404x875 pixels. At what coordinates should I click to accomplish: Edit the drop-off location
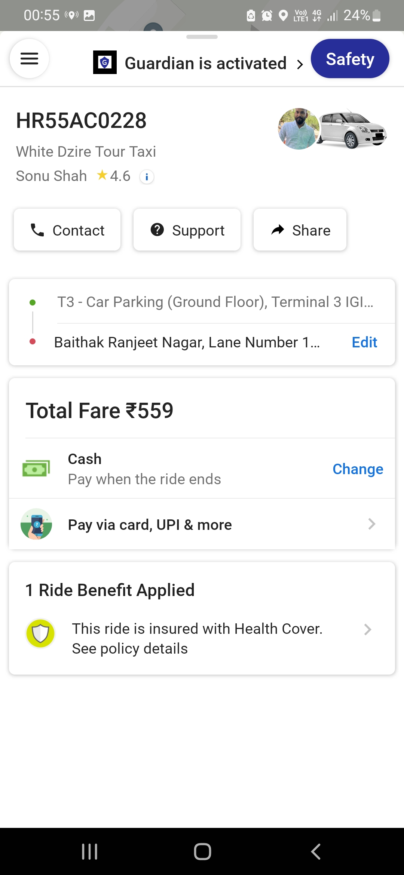[x=364, y=342]
